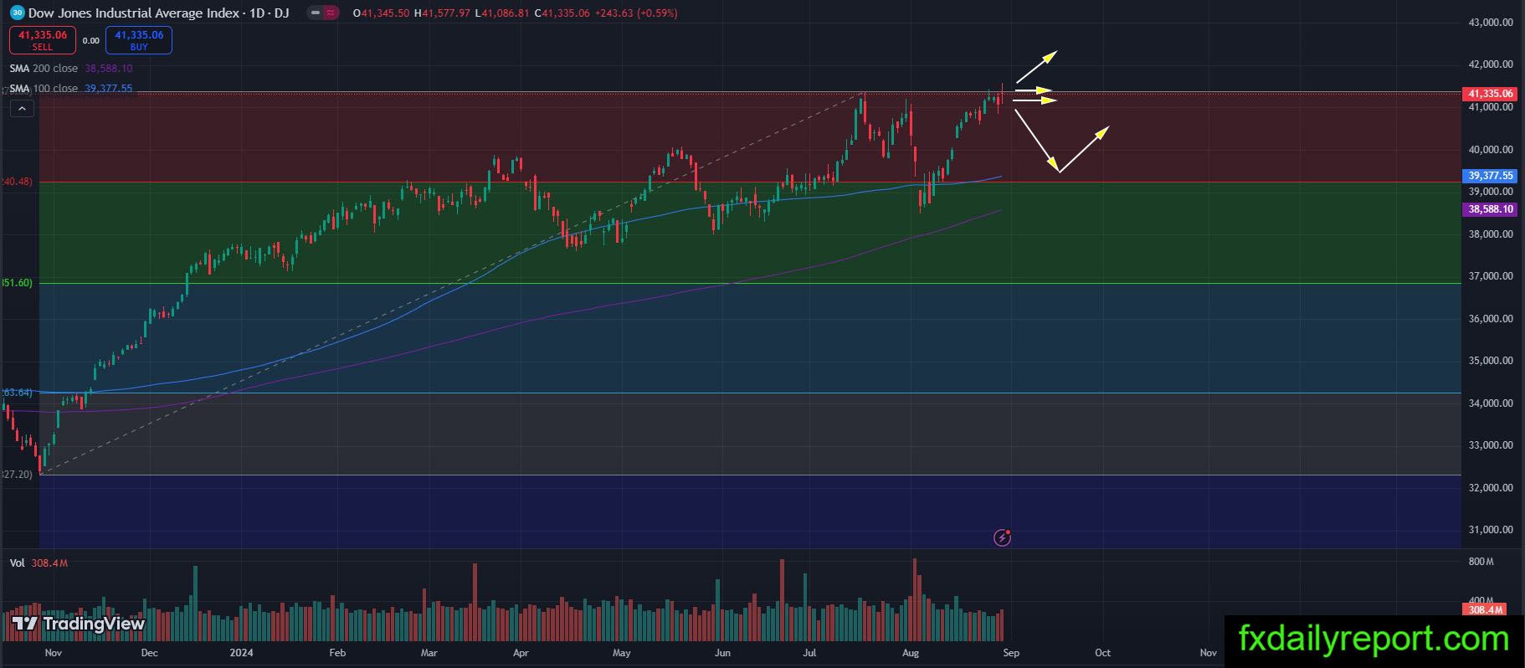Click the Sep label on the time axis
The width and height of the screenshot is (1525, 668).
click(1011, 653)
